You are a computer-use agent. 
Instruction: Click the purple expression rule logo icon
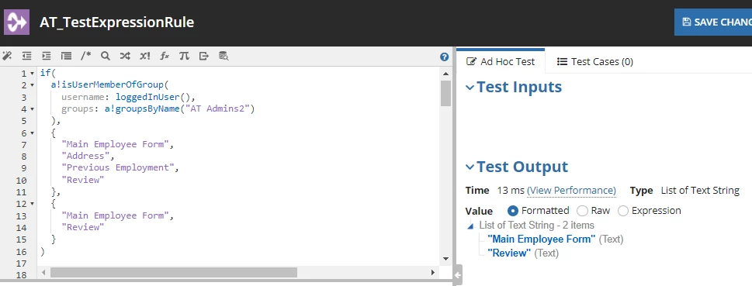pos(17,22)
